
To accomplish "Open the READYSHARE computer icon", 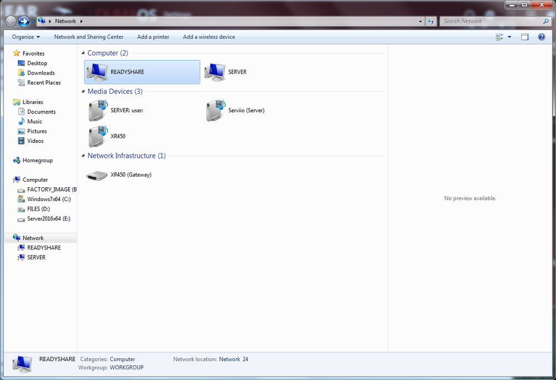I will point(141,72).
